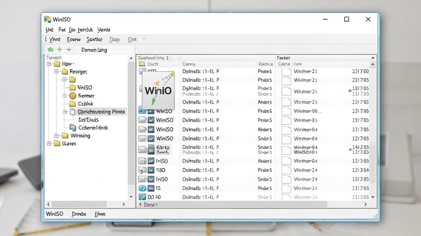Expand the Hаvr tree node

tap(49, 64)
